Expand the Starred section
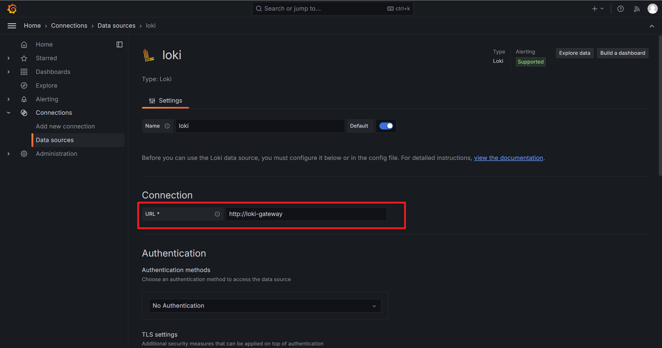 click(x=9, y=58)
